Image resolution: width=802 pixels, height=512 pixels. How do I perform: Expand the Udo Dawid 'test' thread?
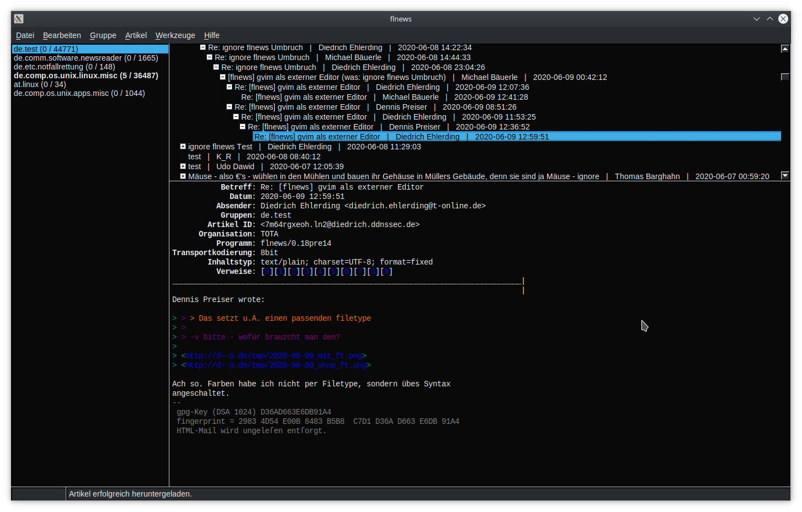pyautogui.click(x=183, y=166)
